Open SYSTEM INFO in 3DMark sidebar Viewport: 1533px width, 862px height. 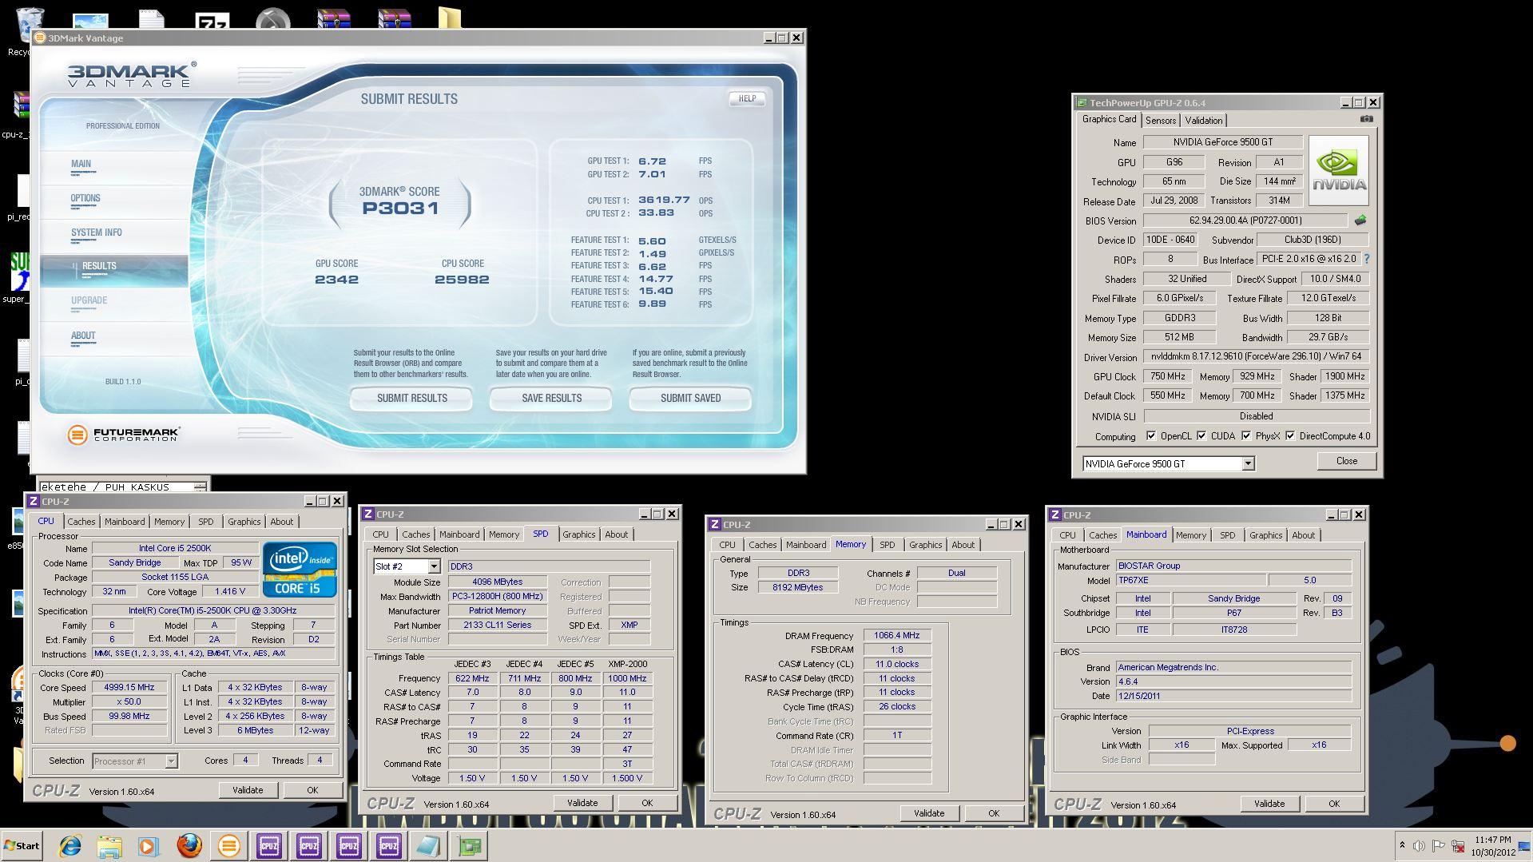97,232
